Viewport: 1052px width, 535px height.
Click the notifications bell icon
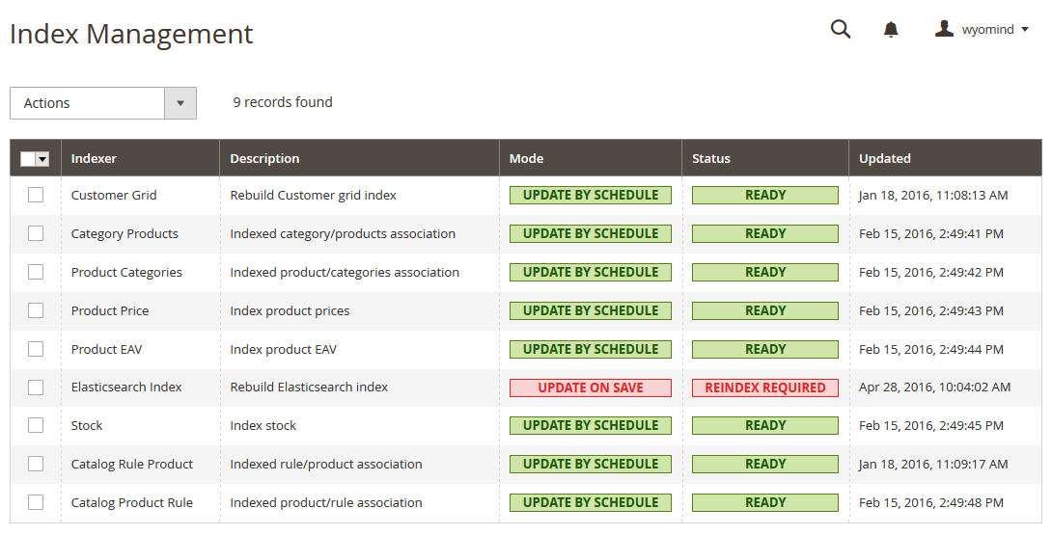click(891, 30)
